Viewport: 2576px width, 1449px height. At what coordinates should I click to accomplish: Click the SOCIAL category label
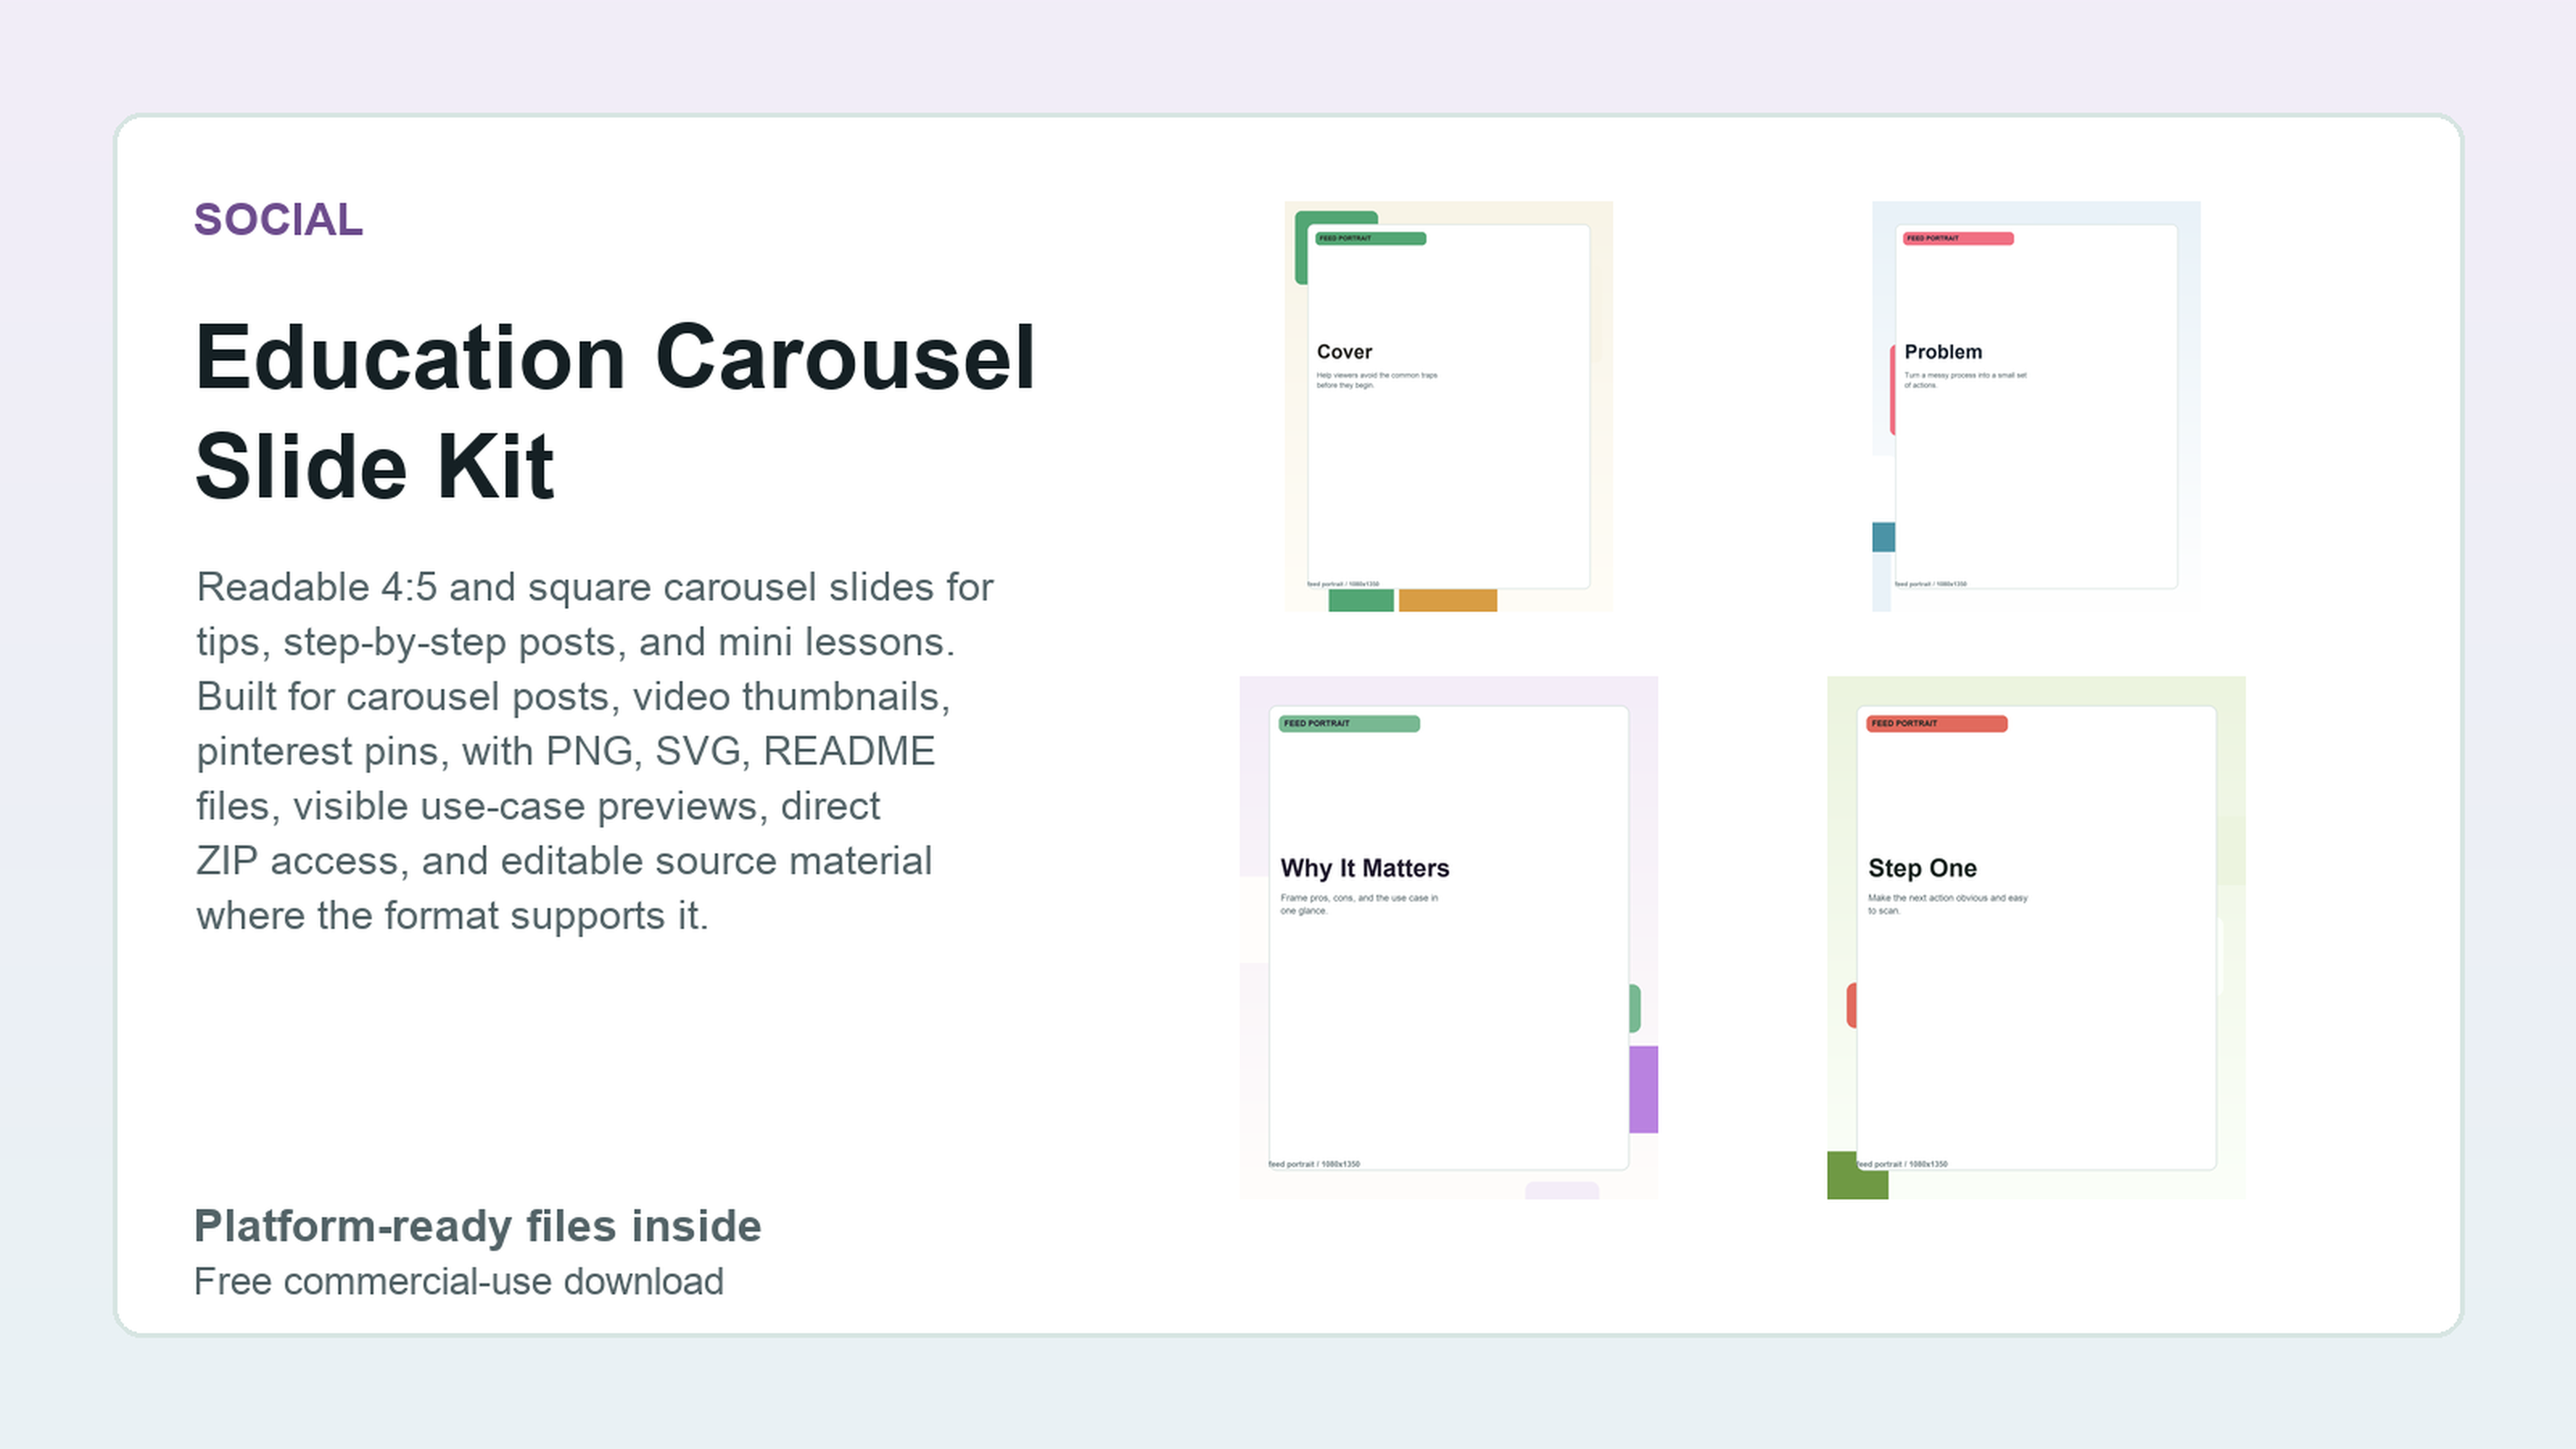click(278, 220)
